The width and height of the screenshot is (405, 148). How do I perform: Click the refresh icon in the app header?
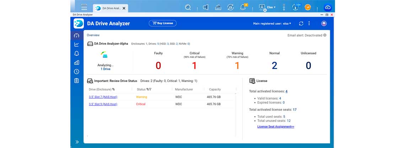pyautogui.click(x=301, y=23)
